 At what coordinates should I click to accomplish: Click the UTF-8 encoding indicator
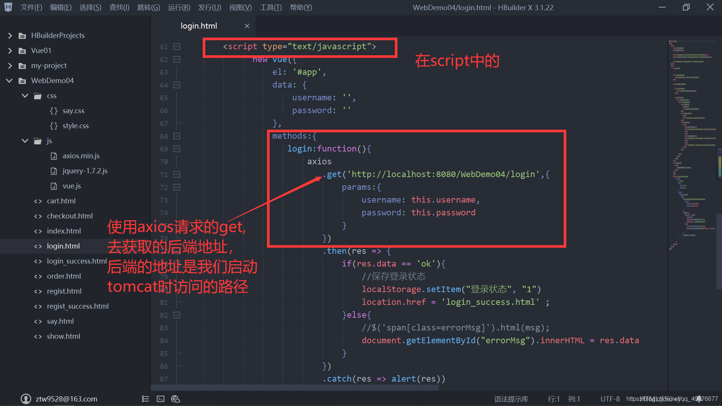pyautogui.click(x=610, y=399)
